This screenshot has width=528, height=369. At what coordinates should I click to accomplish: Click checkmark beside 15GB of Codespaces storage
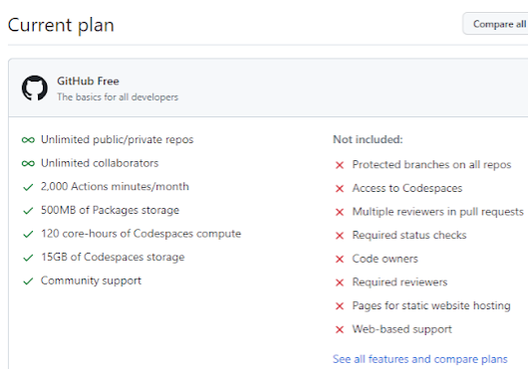28,258
